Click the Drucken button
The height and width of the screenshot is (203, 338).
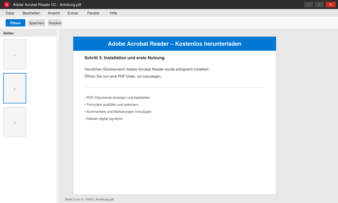point(55,23)
